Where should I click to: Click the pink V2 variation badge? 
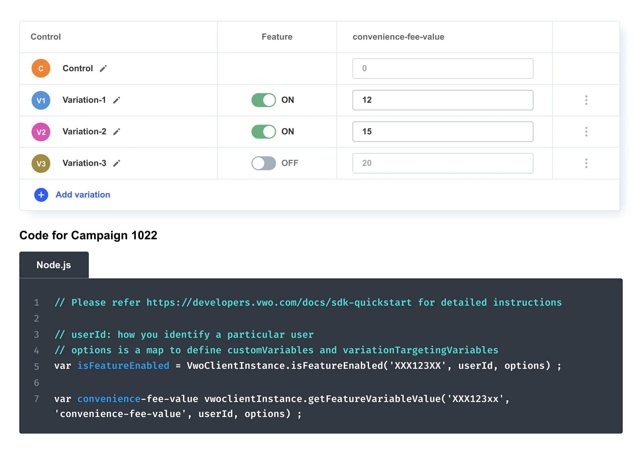point(41,132)
